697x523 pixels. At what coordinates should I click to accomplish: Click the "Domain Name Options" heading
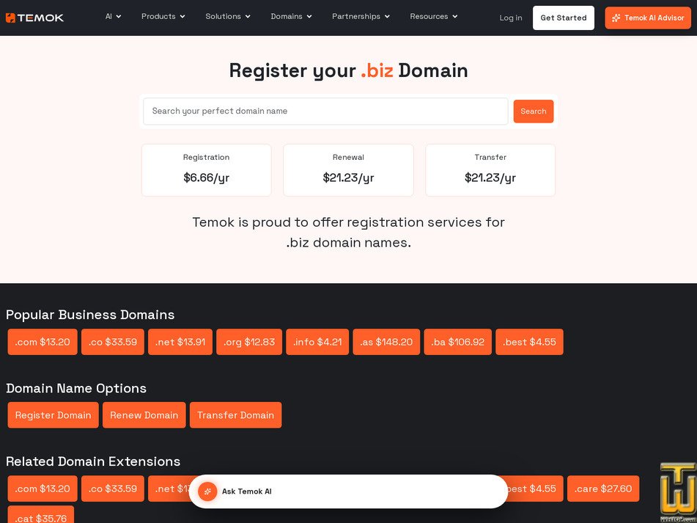pyautogui.click(x=76, y=388)
